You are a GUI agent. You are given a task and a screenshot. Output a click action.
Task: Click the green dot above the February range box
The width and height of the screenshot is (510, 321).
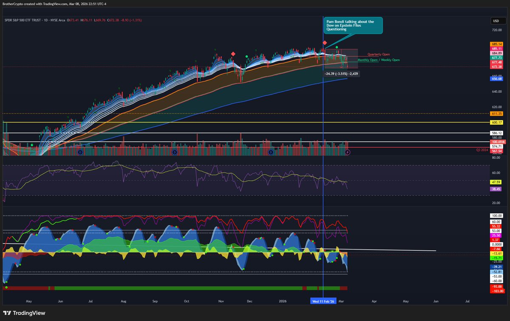[337, 47]
